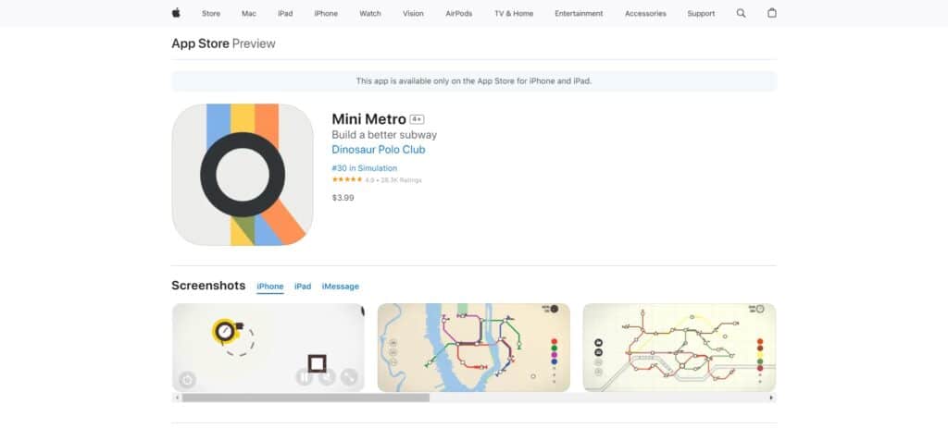Open the Store menu

pos(211,13)
